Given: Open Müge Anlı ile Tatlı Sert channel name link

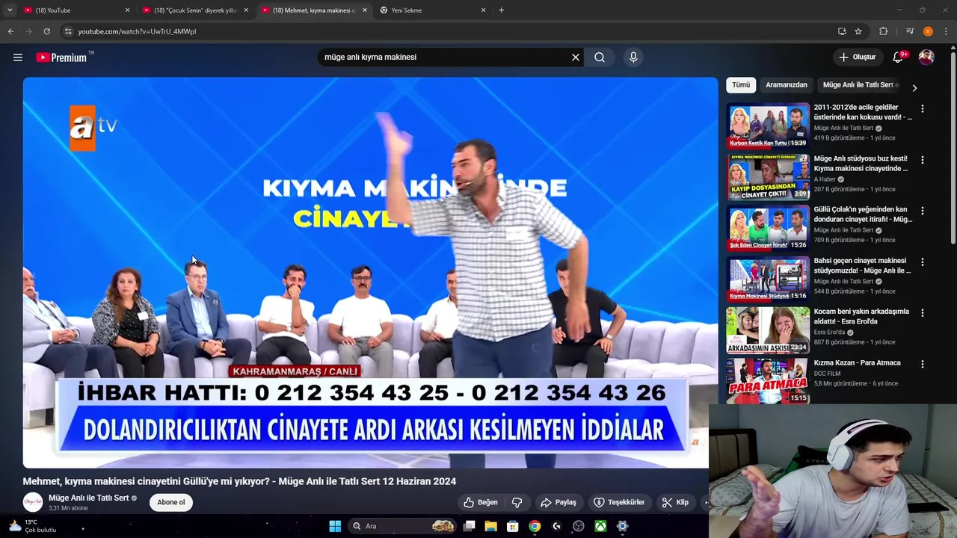Looking at the screenshot, I should coord(89,498).
